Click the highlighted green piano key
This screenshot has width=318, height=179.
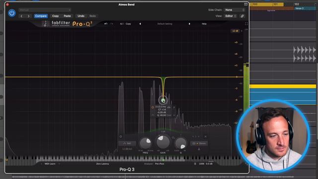point(163,160)
